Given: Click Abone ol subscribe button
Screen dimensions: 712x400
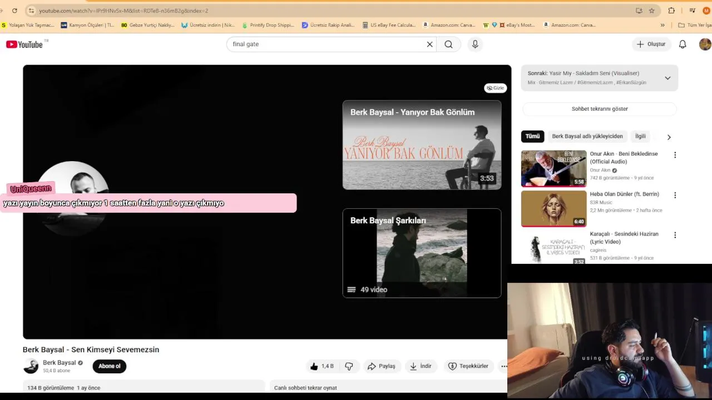Looking at the screenshot, I should [109, 366].
